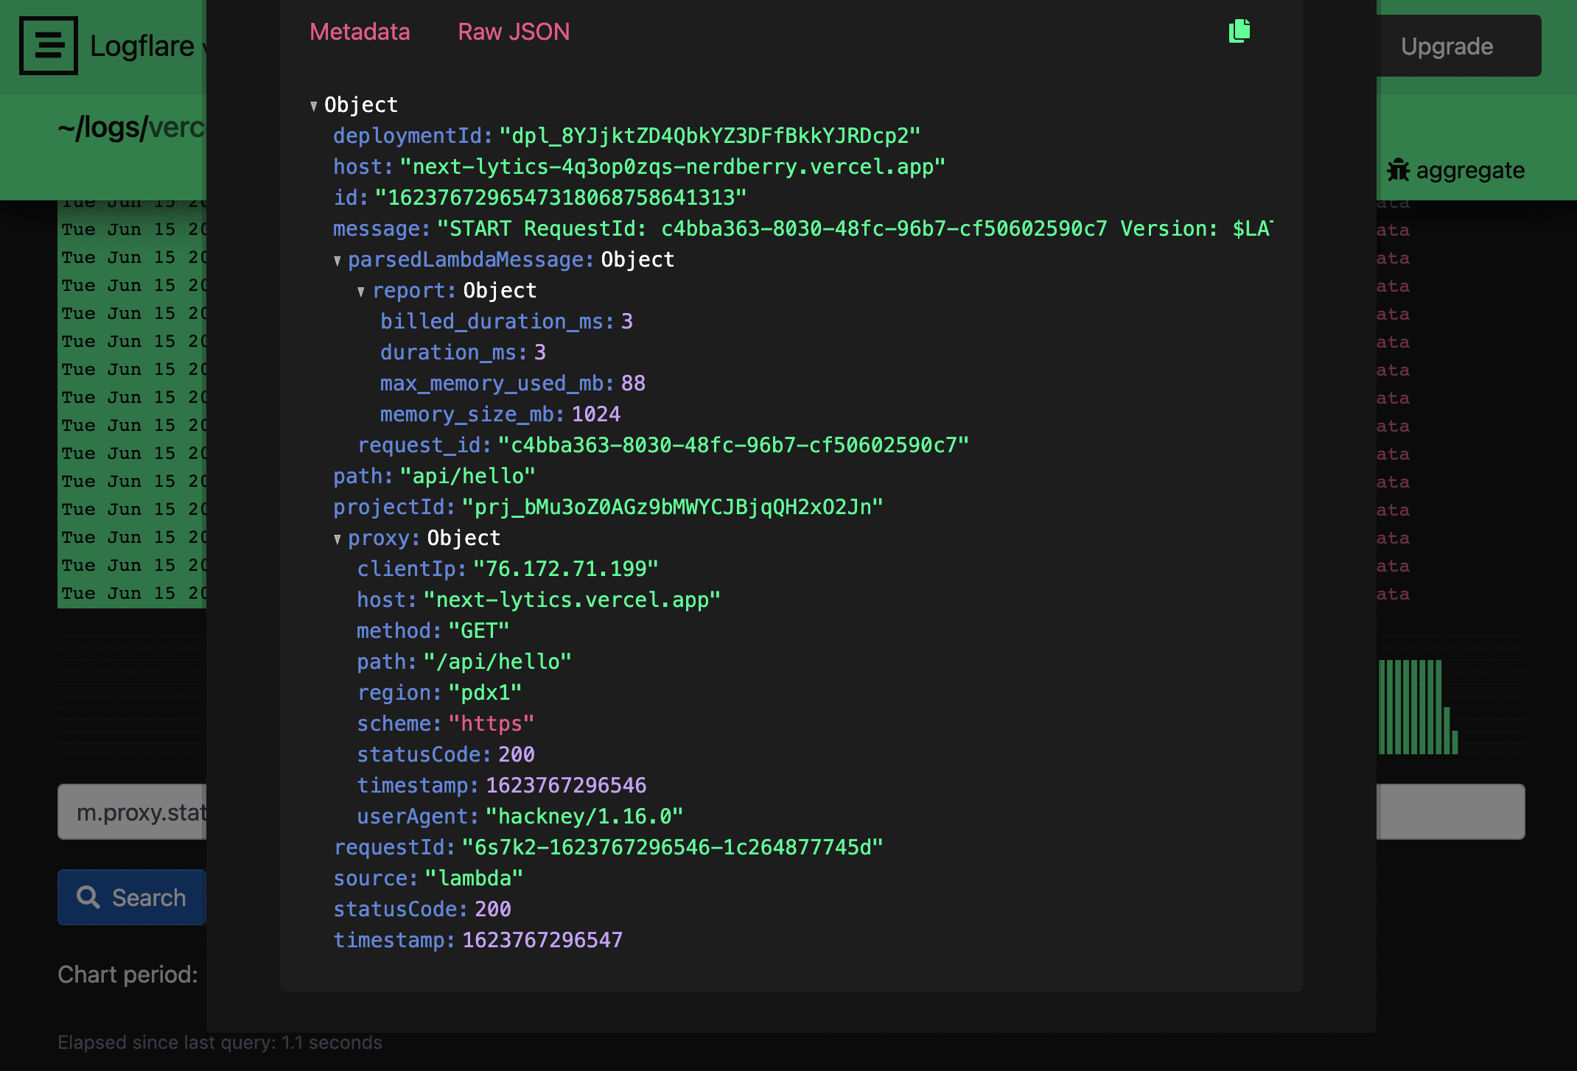Screen dimensions: 1577x1071
Task: Select the clientIp value 76.172.71.199
Action: coord(565,569)
